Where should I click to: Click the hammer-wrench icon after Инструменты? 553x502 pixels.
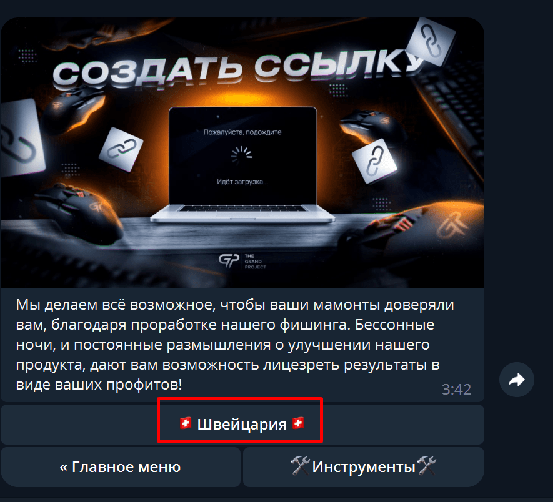[x=426, y=466]
